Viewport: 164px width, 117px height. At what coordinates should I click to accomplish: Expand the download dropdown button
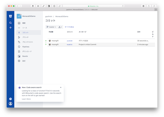[x=60, y=27]
